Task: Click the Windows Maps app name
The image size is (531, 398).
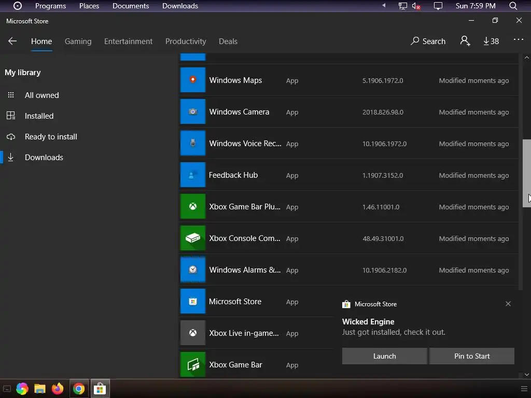Action: (235, 80)
